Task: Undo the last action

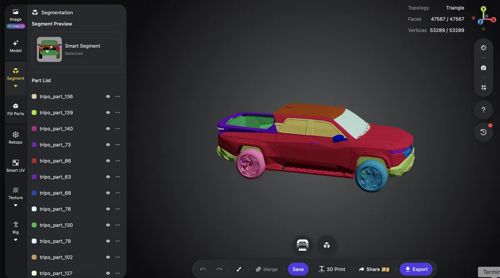Action: point(203,269)
